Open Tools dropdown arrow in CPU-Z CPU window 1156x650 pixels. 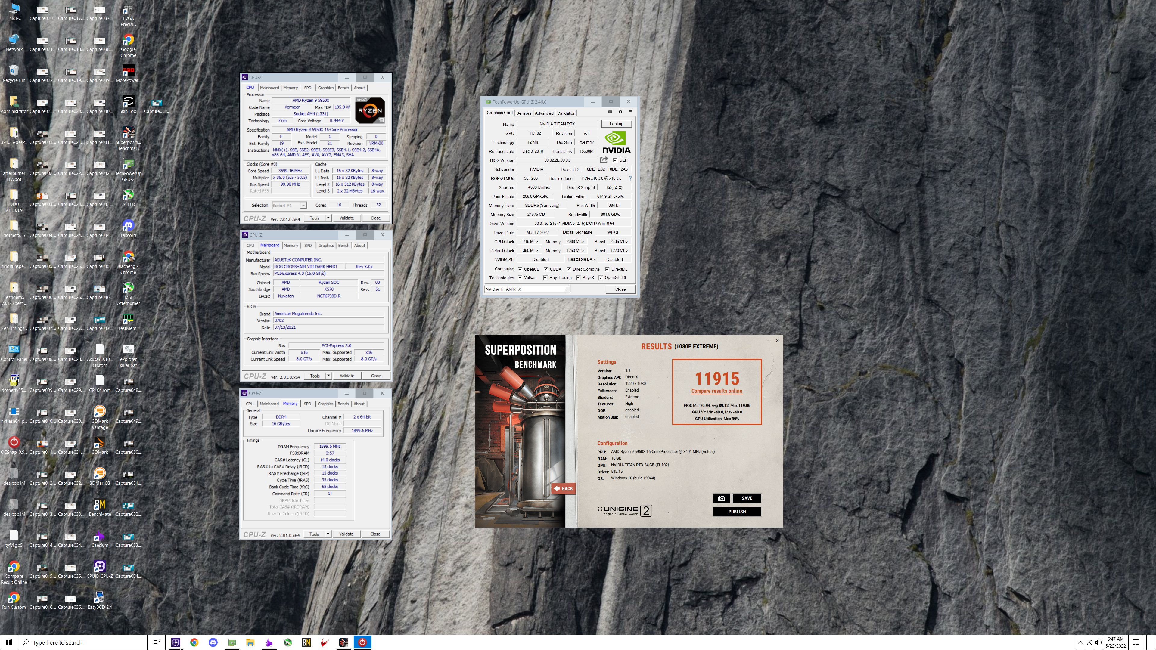pyautogui.click(x=328, y=218)
